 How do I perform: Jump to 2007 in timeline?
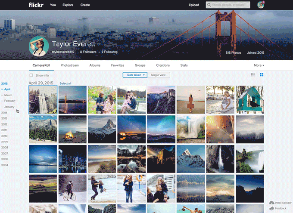(x=4, y=154)
